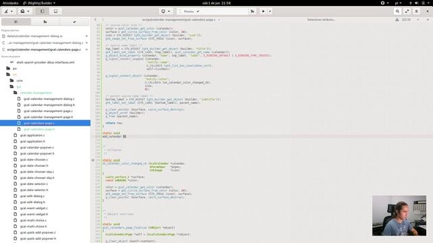433x243 pixels.
Task: Toggle fullscreen with the arrows icon
Action: (x=407, y=11)
